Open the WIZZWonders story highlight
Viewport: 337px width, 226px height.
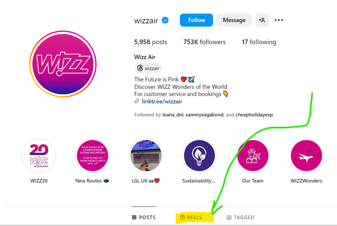coord(306,155)
